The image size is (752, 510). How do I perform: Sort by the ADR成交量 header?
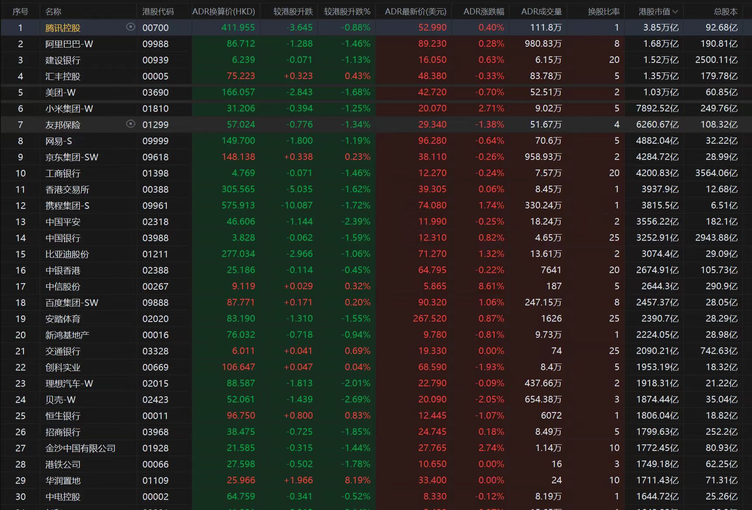[541, 12]
